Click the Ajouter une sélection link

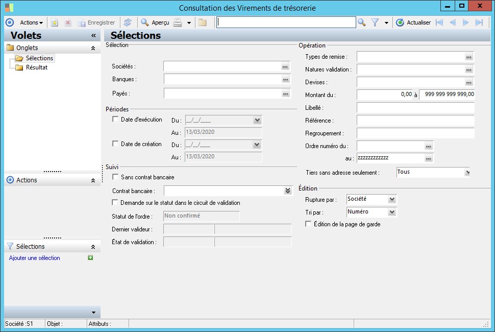(x=35, y=258)
